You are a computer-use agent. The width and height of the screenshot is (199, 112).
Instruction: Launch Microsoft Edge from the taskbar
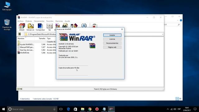tap(68, 109)
